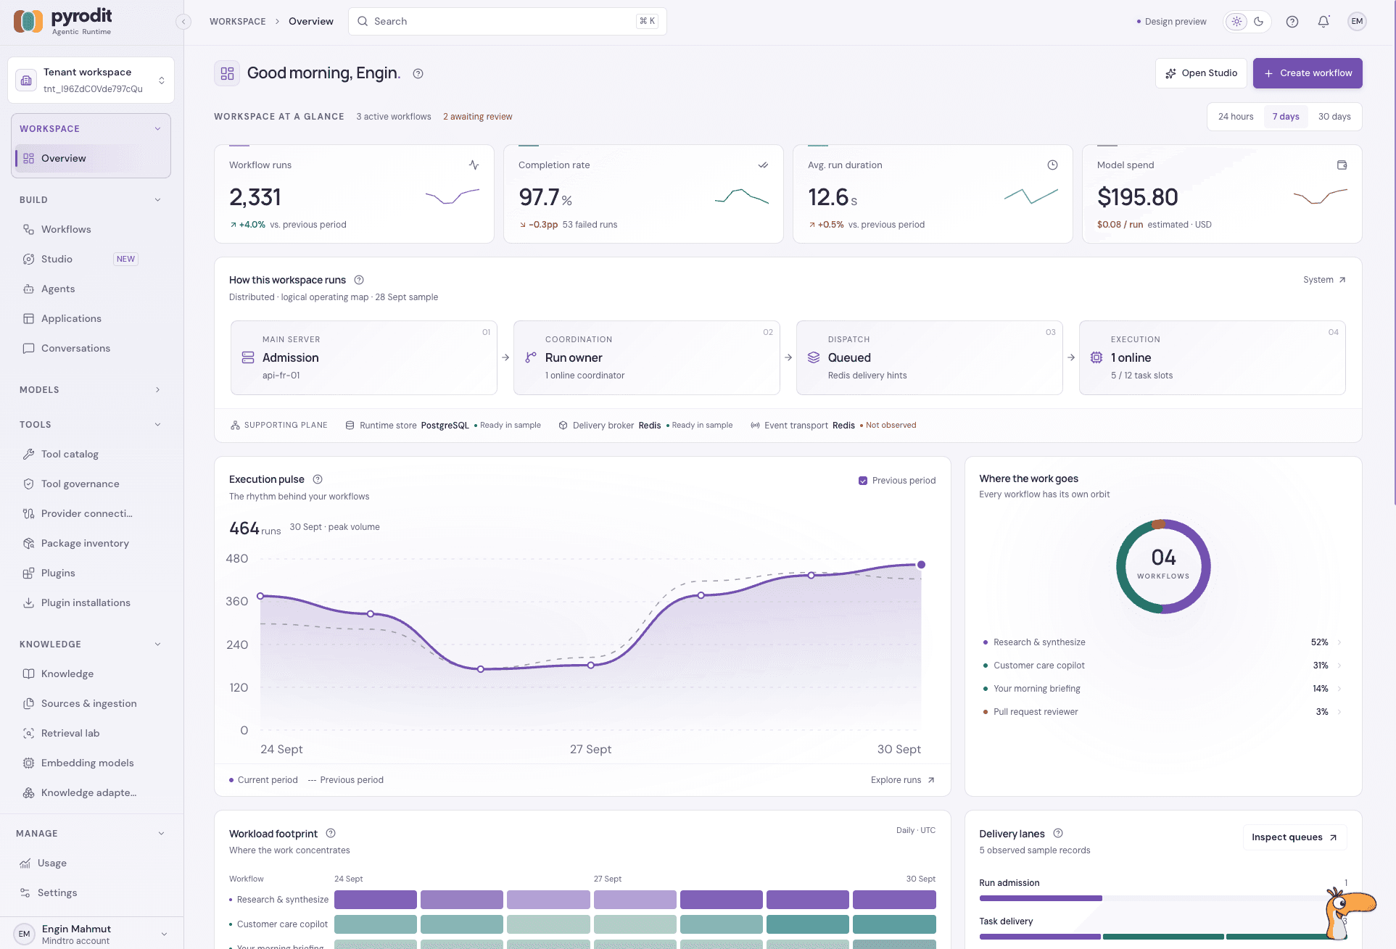Click the Search input field
This screenshot has width=1396, height=949.
[x=507, y=22]
